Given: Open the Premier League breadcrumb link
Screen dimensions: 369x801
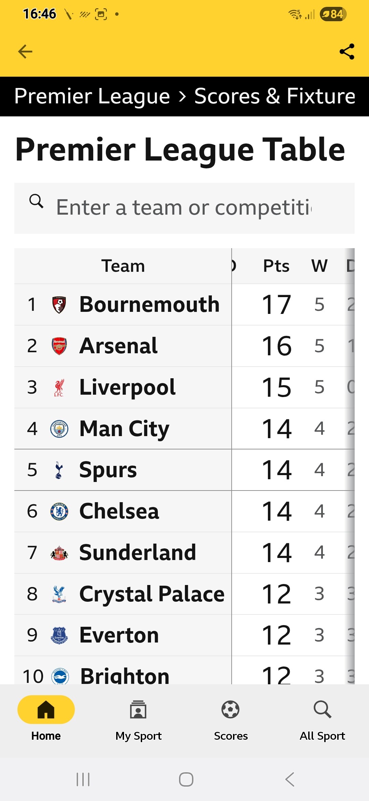Looking at the screenshot, I should coord(92,96).
